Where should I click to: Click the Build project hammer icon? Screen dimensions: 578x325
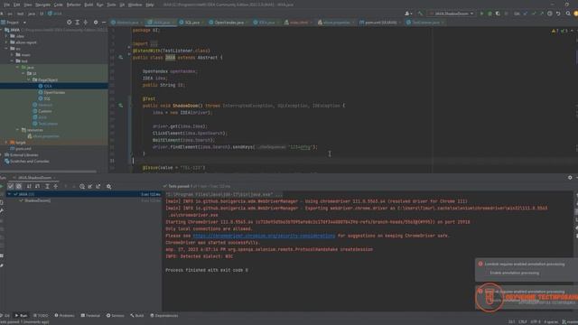pyautogui.click(x=420, y=14)
